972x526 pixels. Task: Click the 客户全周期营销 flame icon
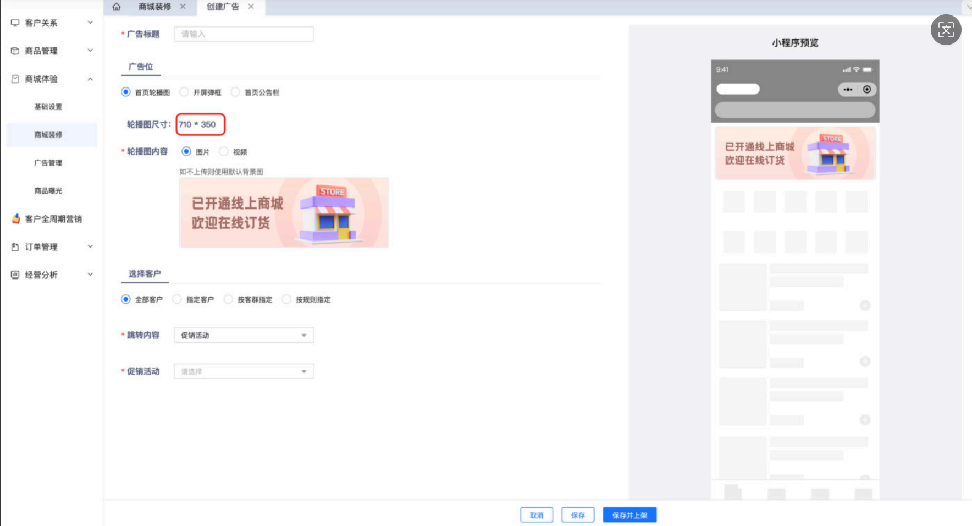point(16,219)
